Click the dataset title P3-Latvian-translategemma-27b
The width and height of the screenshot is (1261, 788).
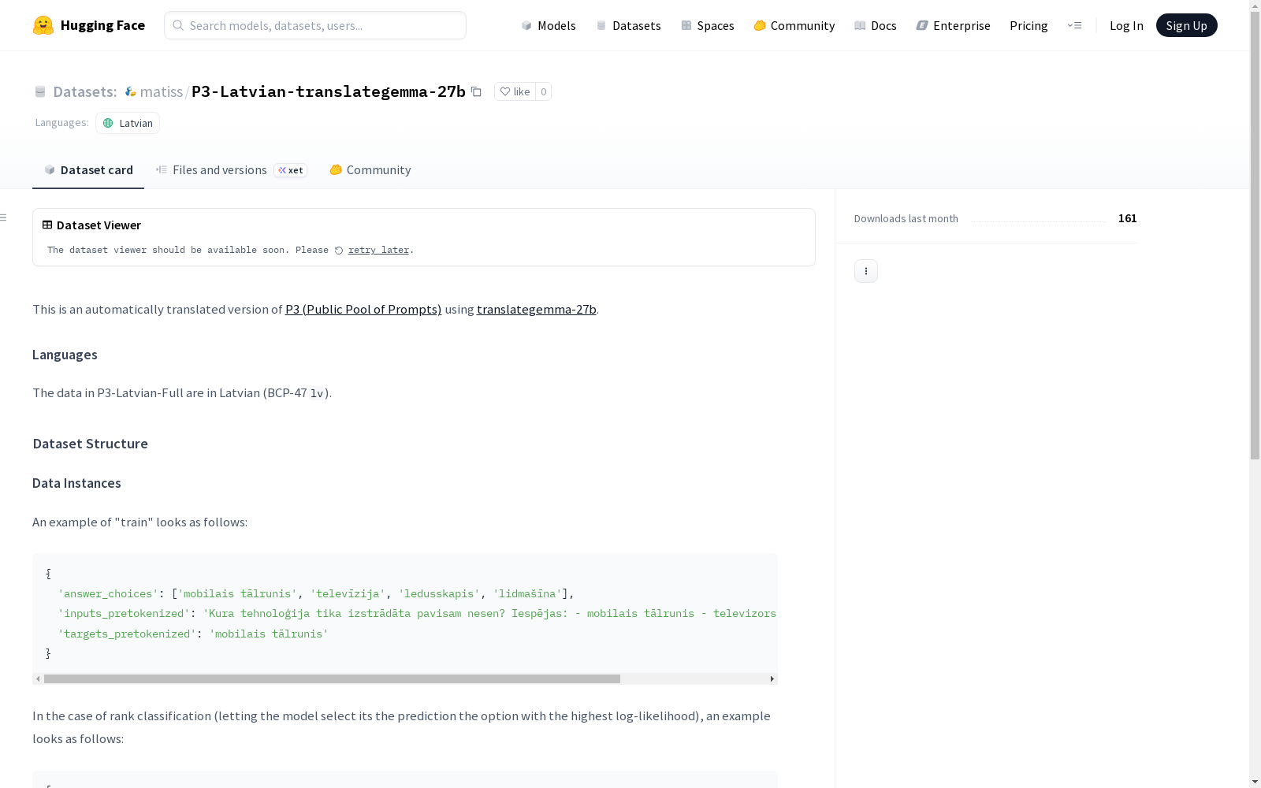coord(329,91)
